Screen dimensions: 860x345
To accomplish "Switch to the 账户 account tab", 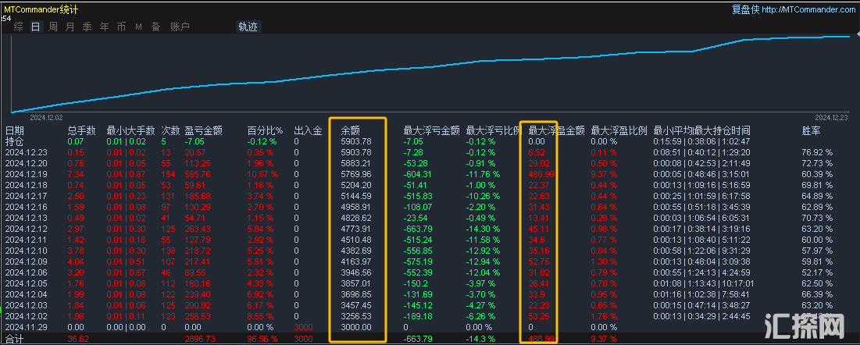I will tap(180, 27).
